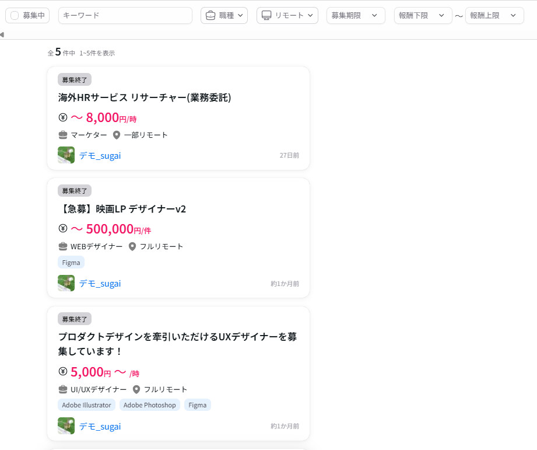
Task: Open the 報酬下限 dropdown
Action: point(423,15)
